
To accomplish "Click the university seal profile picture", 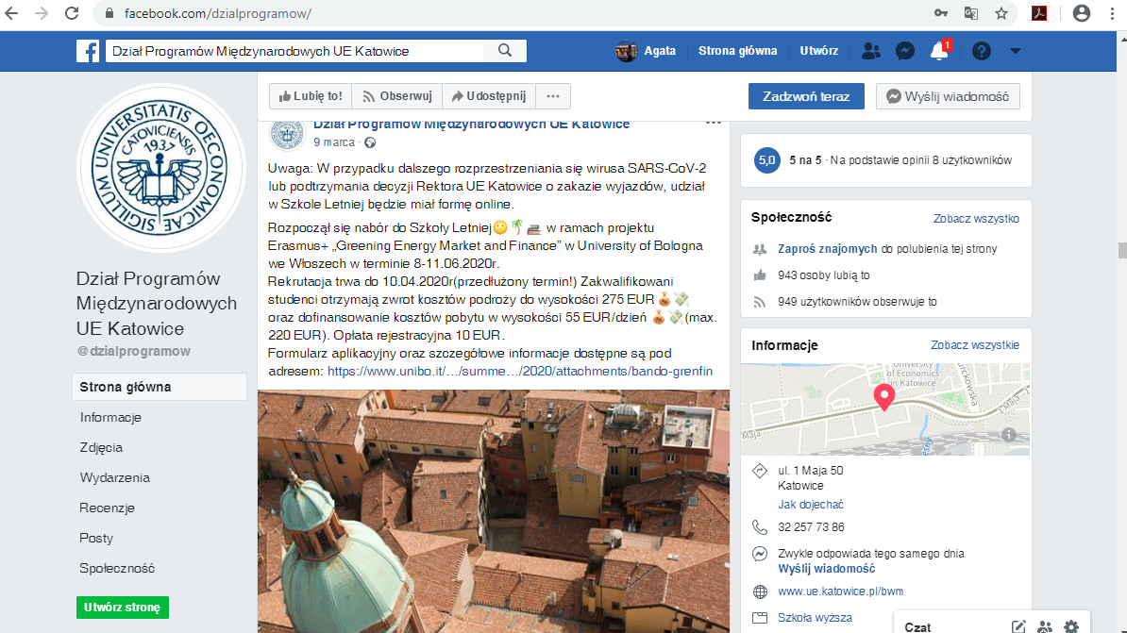I will tap(161, 168).
